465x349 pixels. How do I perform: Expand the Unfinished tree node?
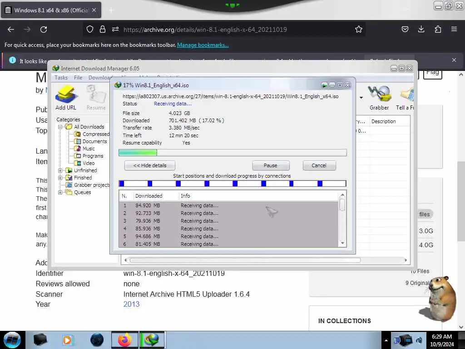(x=60, y=170)
